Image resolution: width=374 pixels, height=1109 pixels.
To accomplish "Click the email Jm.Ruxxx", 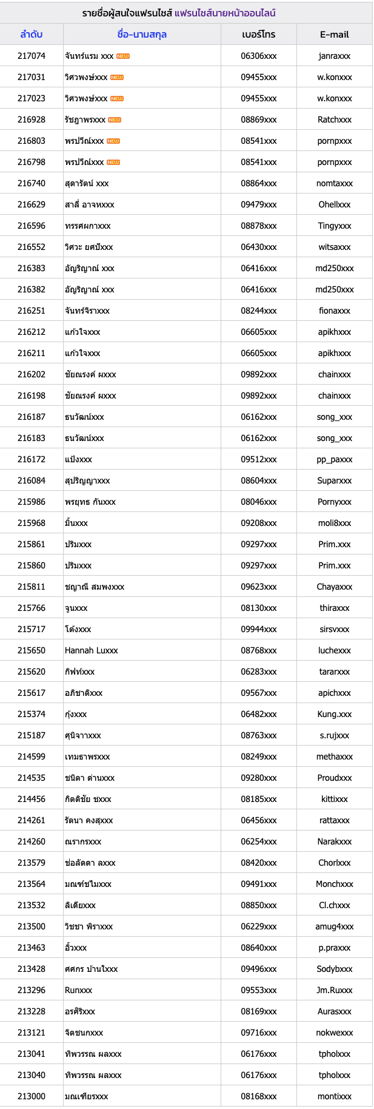I will pos(335,990).
